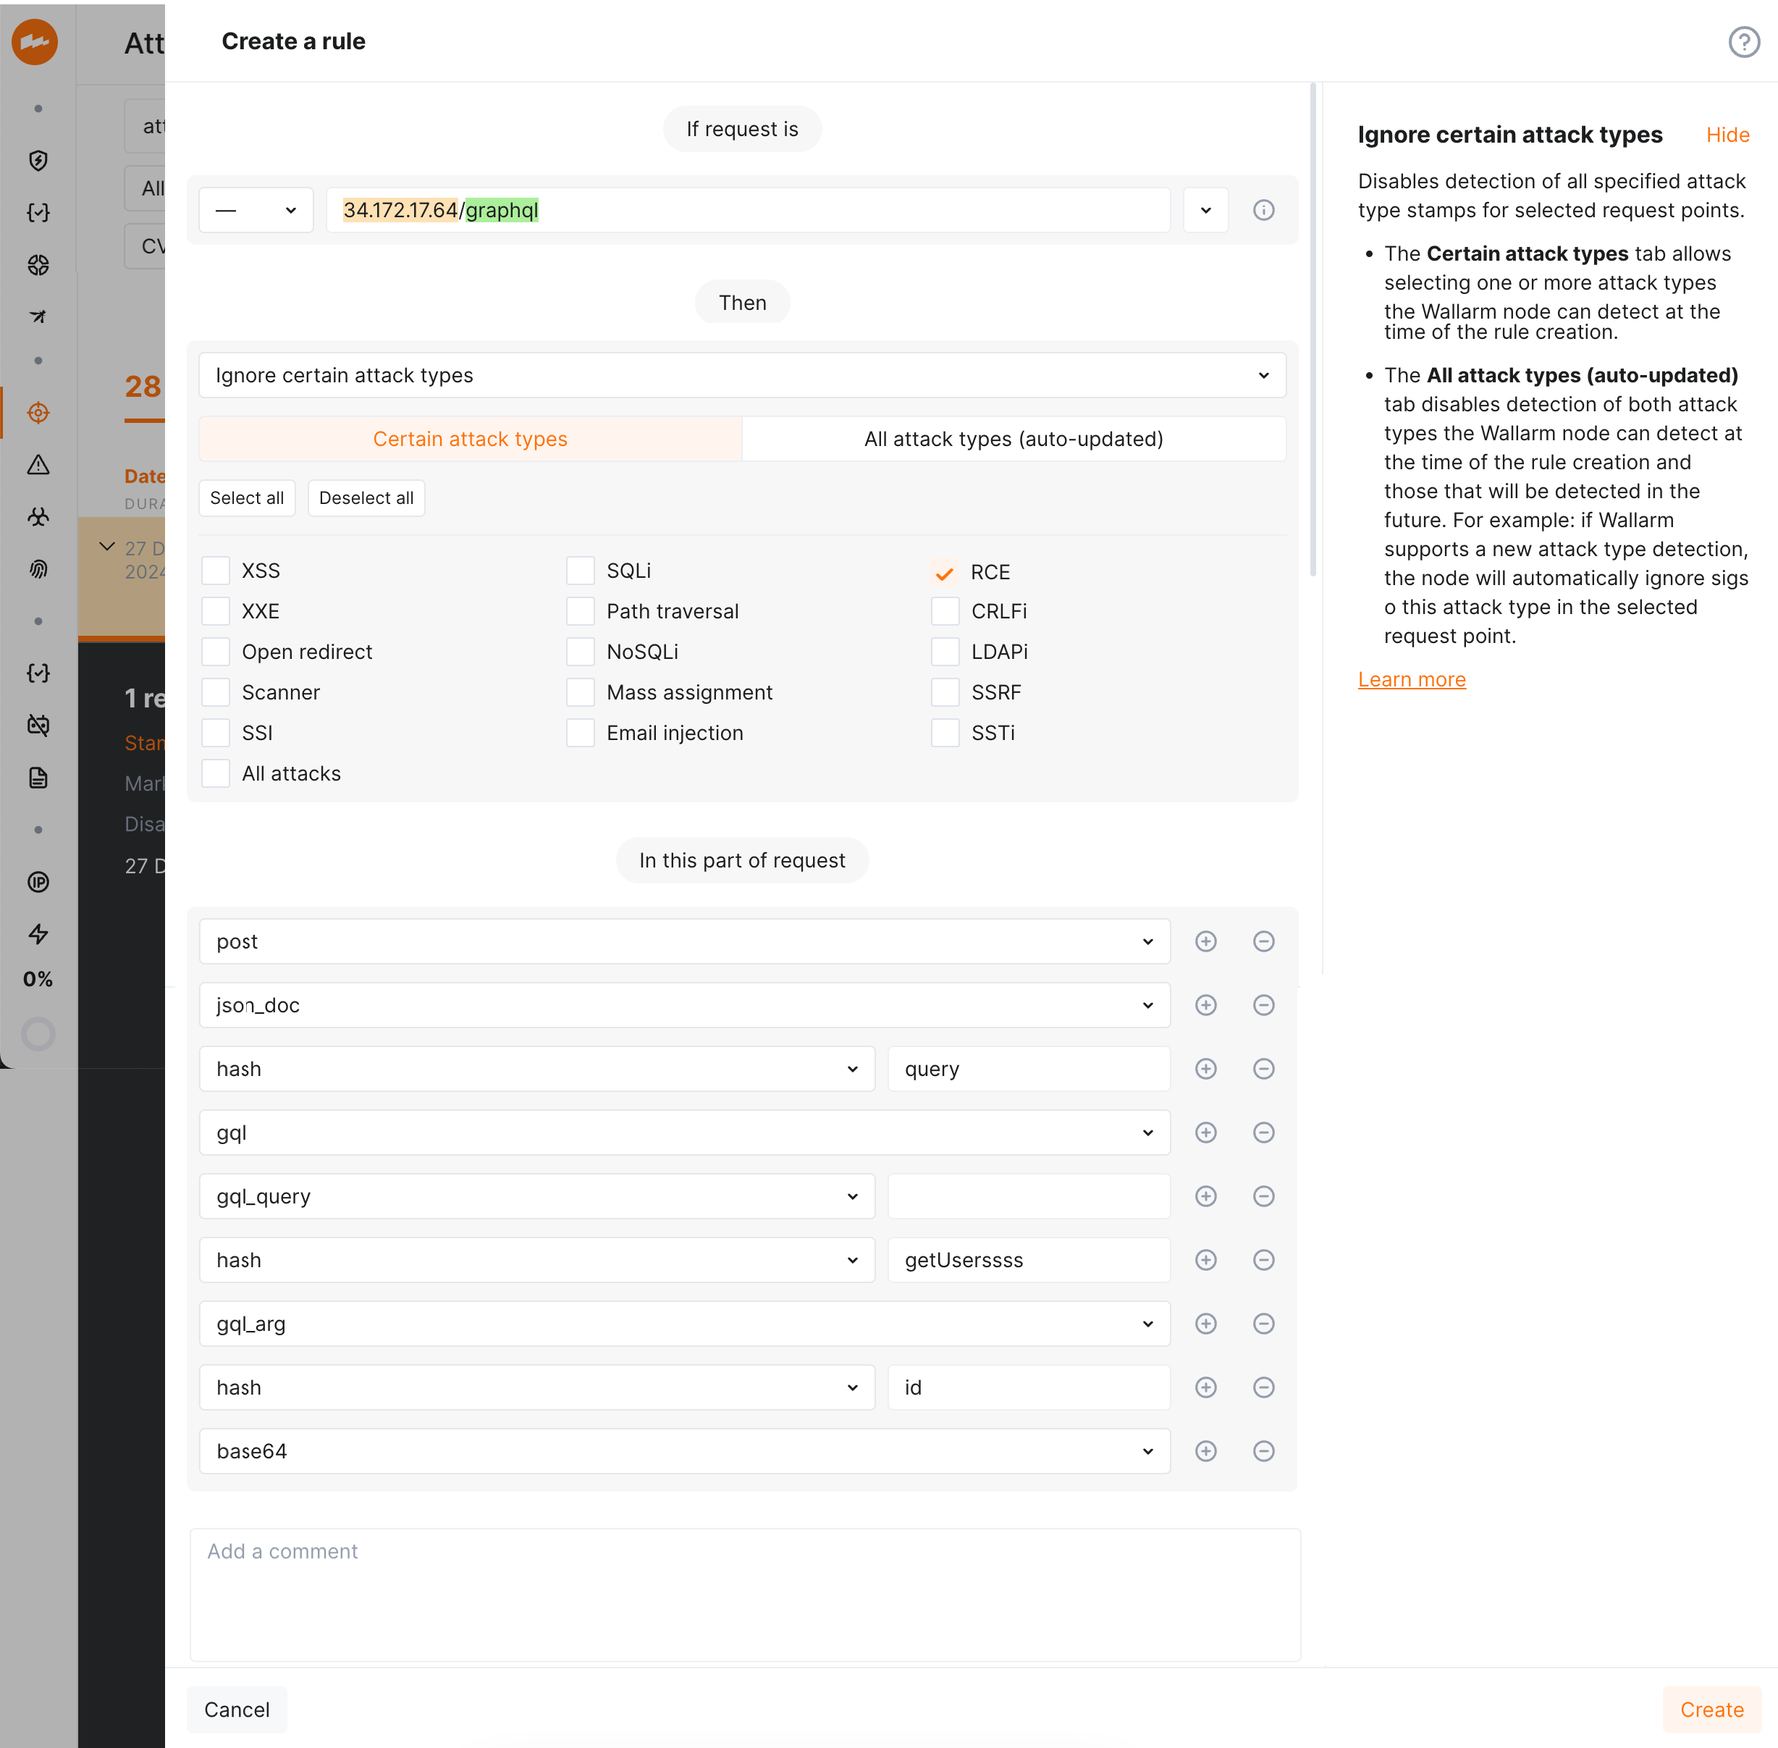Switch to All attack types (auto-updated) tab
This screenshot has height=1748, width=1778.
1014,439
